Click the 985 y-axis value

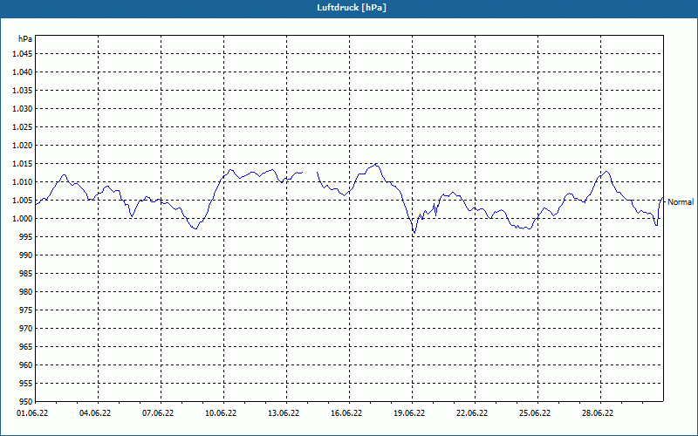(26, 274)
